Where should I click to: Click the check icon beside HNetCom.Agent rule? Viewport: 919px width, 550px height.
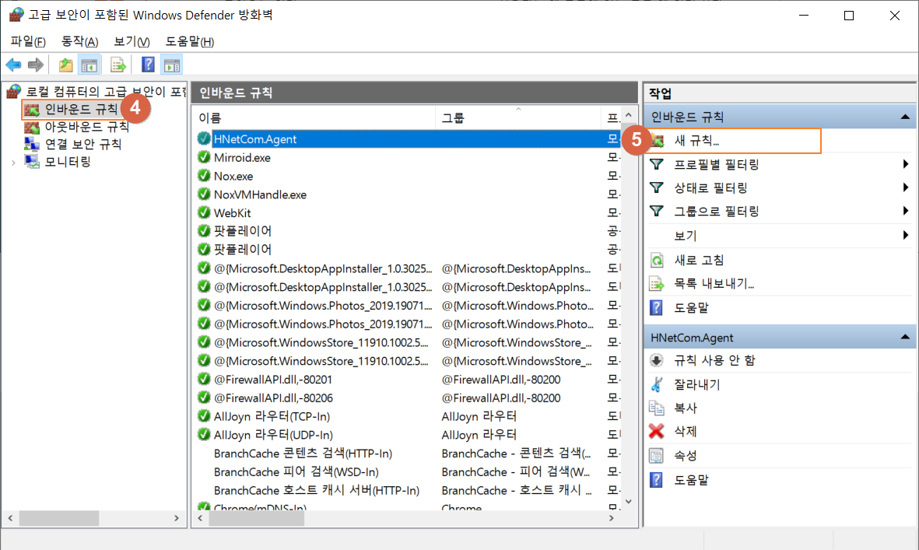coord(204,138)
